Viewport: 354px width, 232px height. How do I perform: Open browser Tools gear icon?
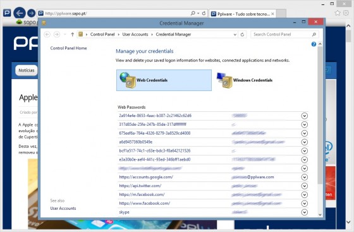coord(346,13)
